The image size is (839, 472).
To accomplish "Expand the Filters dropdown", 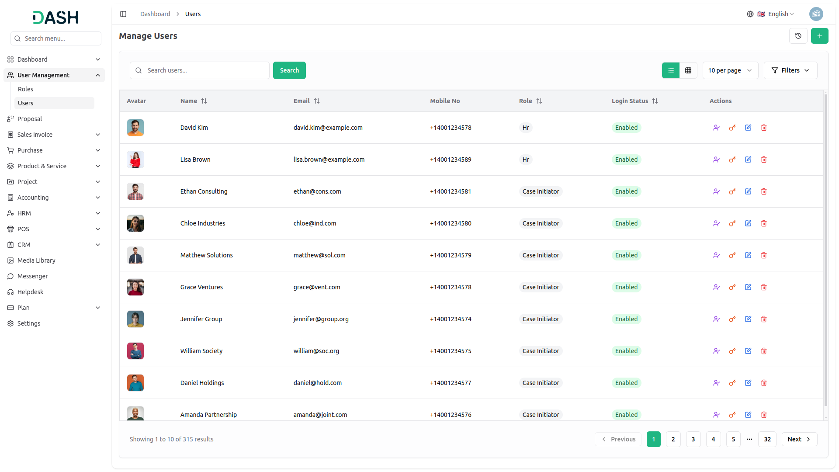I will click(790, 70).
